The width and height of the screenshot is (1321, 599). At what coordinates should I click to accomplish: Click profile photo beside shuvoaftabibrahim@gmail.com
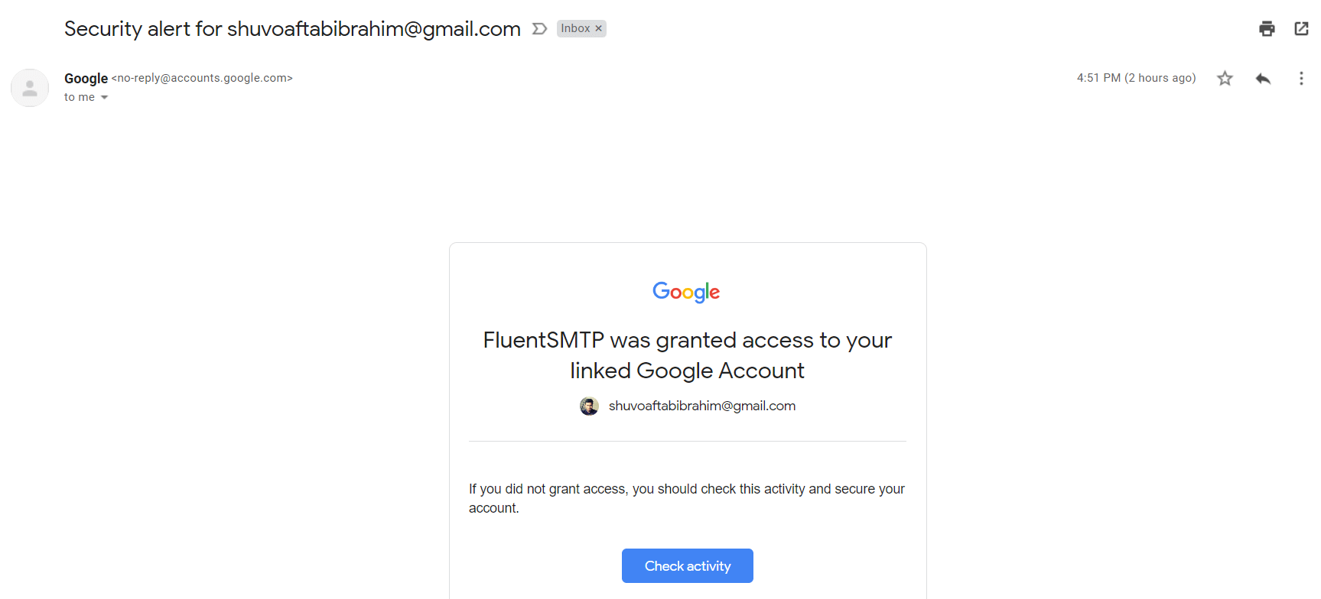589,406
